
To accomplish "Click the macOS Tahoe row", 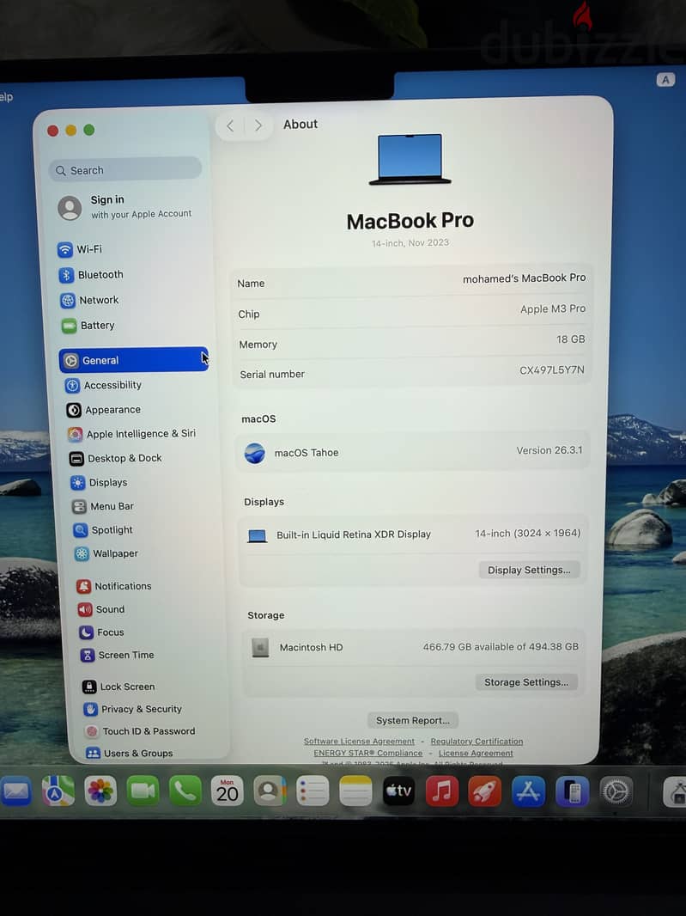I will [x=412, y=452].
